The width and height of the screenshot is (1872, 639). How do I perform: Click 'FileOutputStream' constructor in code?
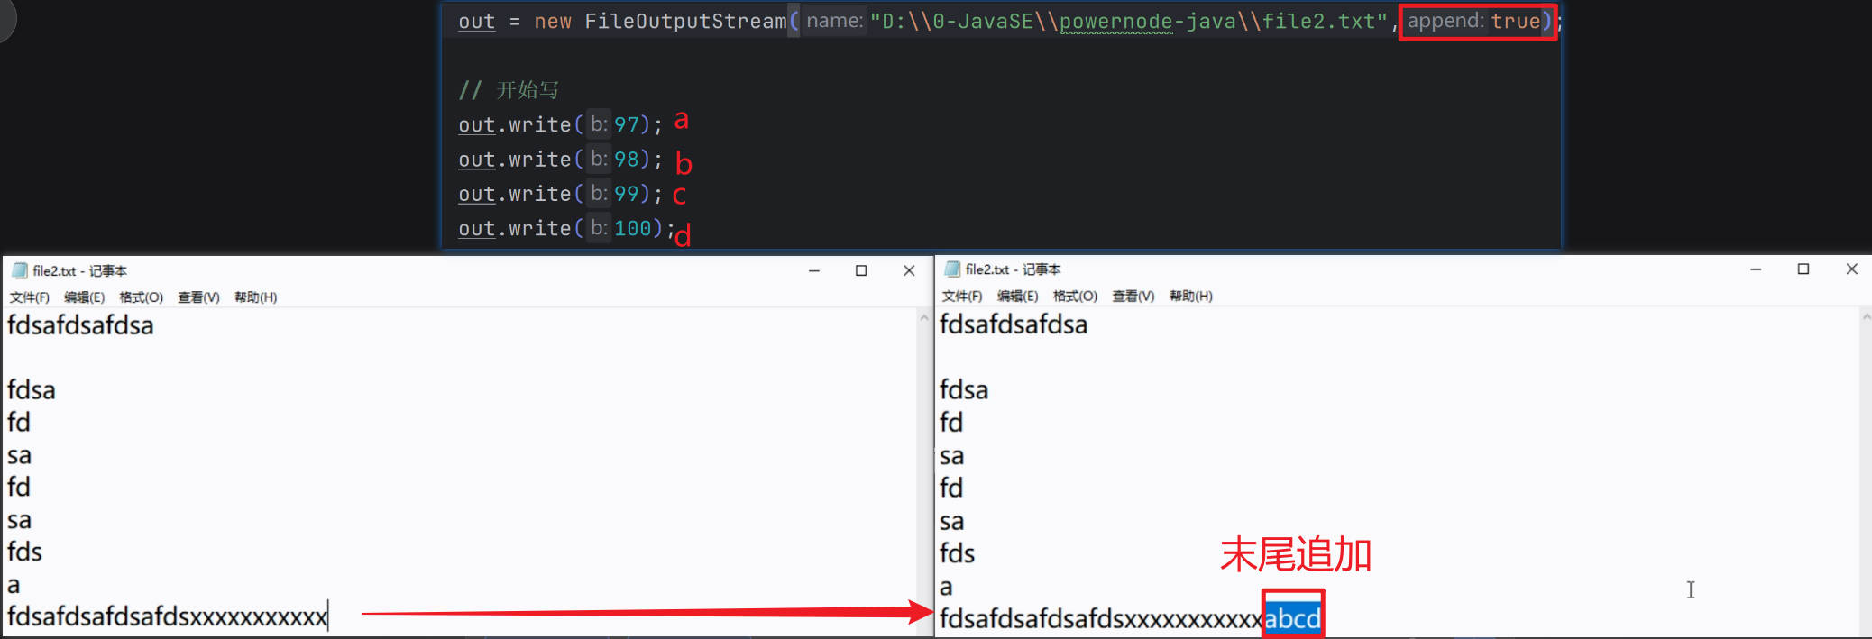click(685, 21)
